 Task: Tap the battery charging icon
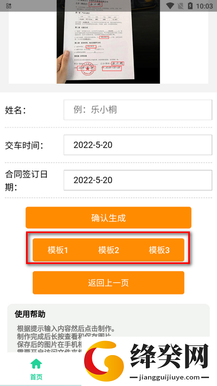[190, 5]
